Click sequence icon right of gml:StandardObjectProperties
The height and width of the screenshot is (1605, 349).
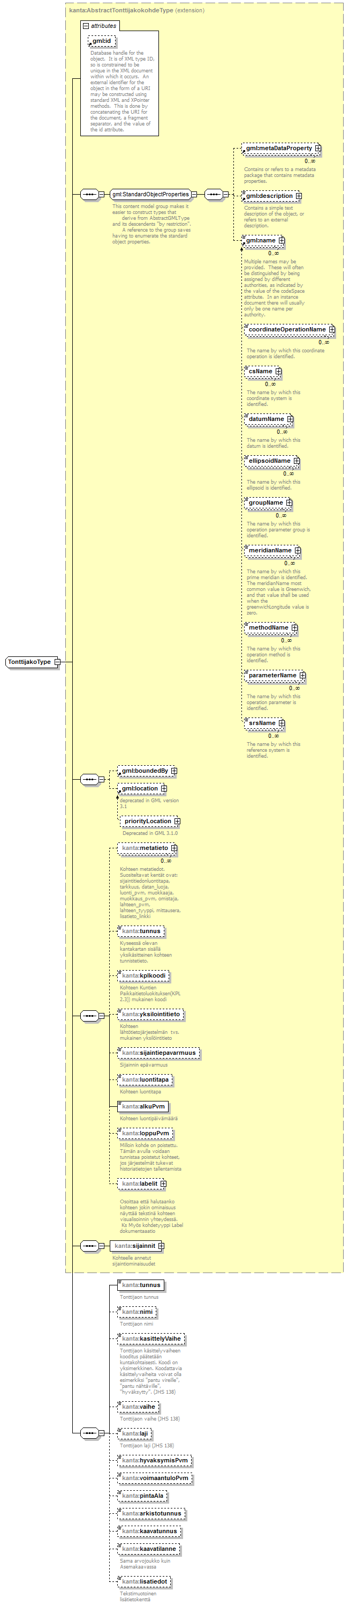click(214, 195)
